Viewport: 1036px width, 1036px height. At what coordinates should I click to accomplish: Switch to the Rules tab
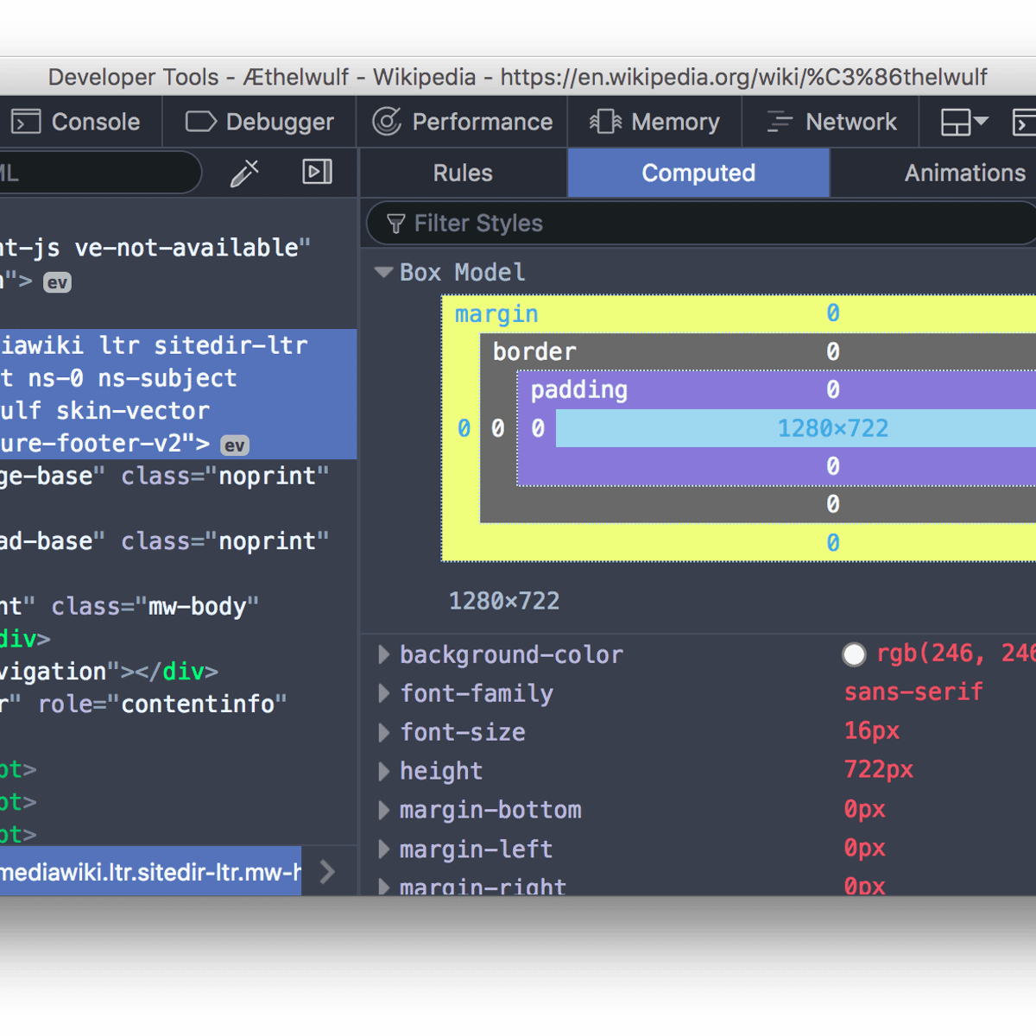point(463,173)
